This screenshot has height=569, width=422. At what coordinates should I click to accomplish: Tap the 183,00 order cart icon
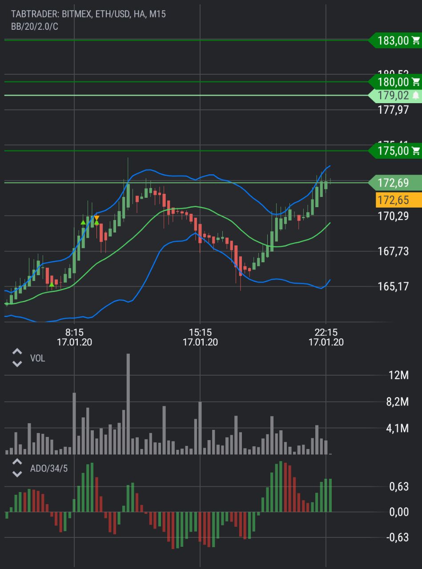click(416, 41)
